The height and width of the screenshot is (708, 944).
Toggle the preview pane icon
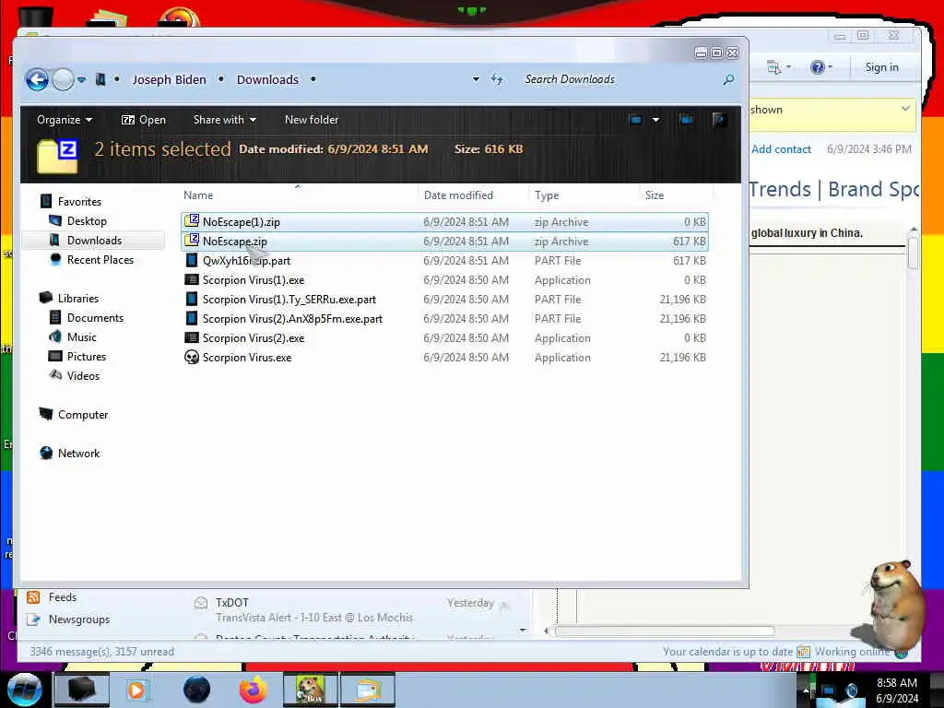[x=686, y=120]
